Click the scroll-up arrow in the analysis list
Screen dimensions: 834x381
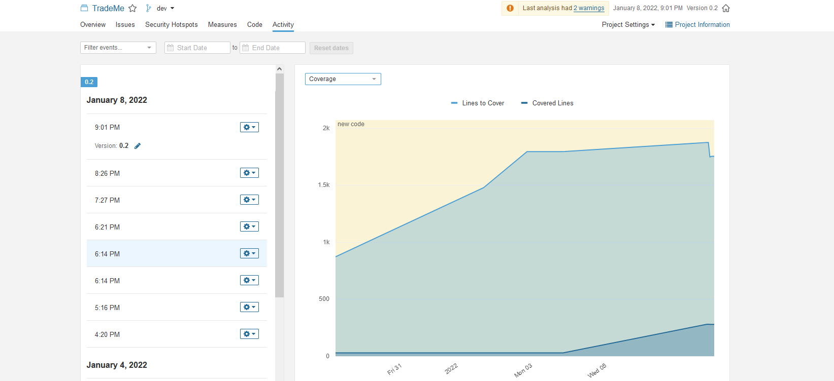pyautogui.click(x=279, y=69)
